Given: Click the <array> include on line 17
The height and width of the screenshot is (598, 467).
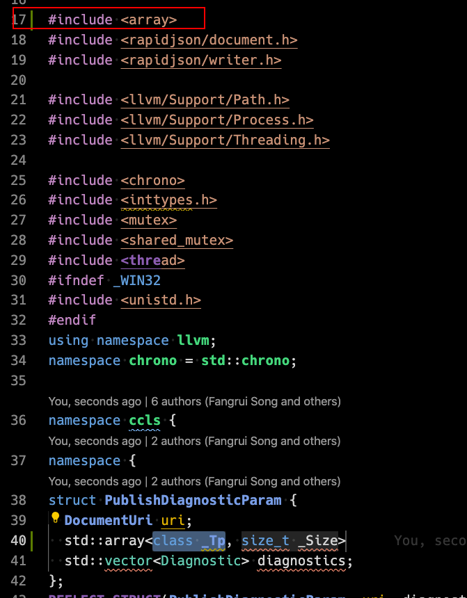Looking at the screenshot, I should click(x=148, y=20).
